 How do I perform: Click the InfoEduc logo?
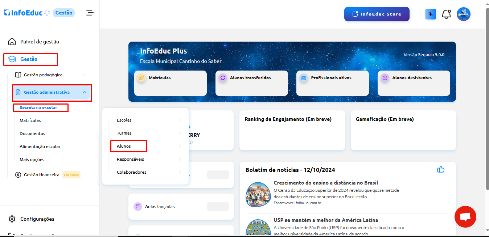tap(27, 13)
